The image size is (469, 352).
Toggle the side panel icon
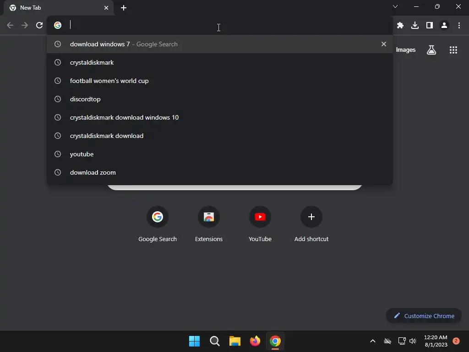click(430, 25)
